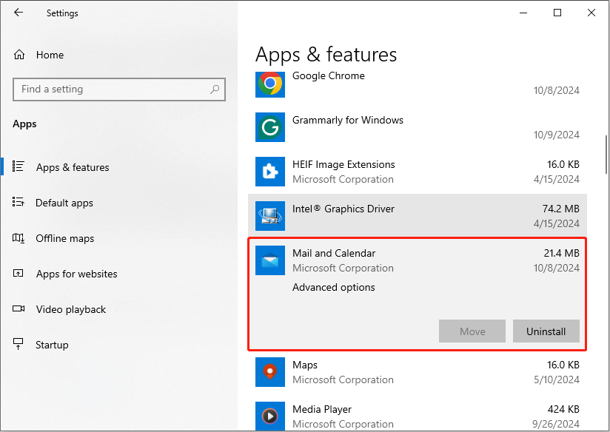Click the Apps sidebar category header
This screenshot has height=432, width=610.
coord(24,124)
